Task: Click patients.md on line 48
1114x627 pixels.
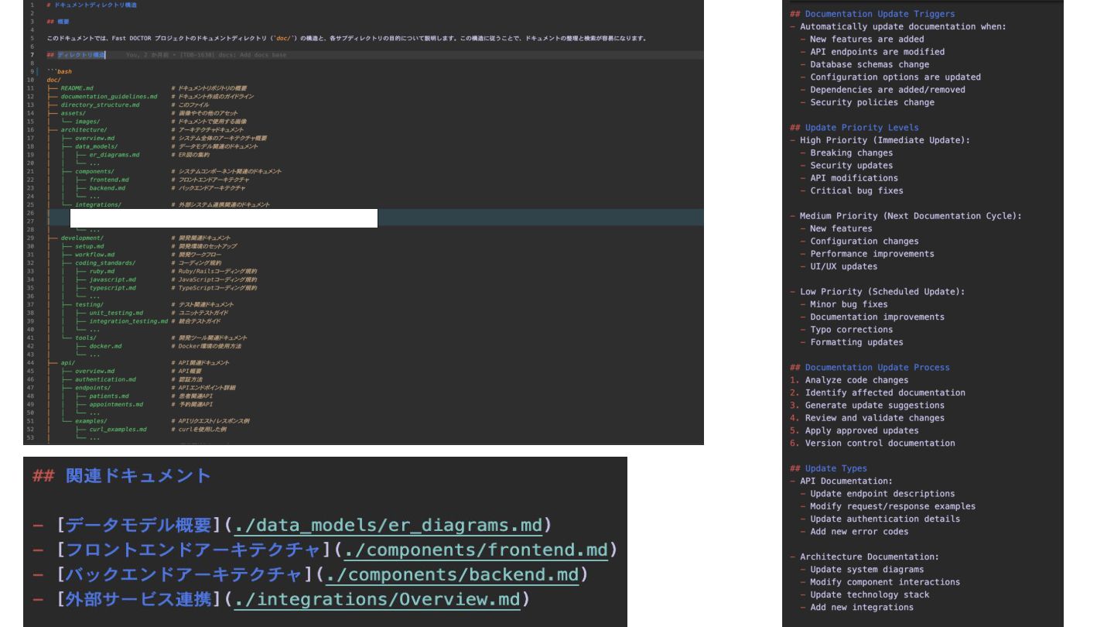Action: click(x=109, y=396)
